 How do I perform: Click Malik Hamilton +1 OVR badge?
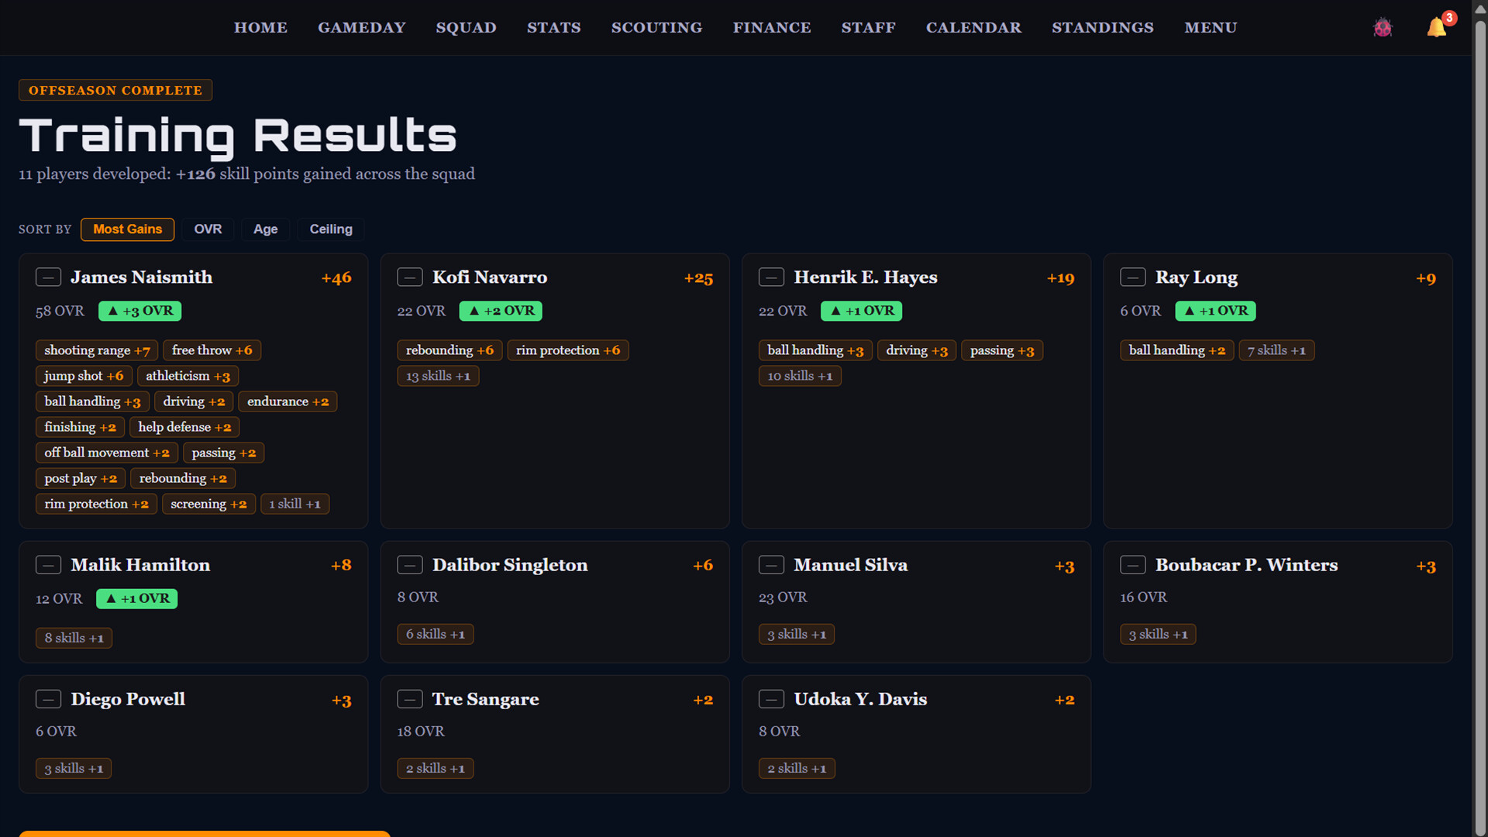tap(136, 598)
